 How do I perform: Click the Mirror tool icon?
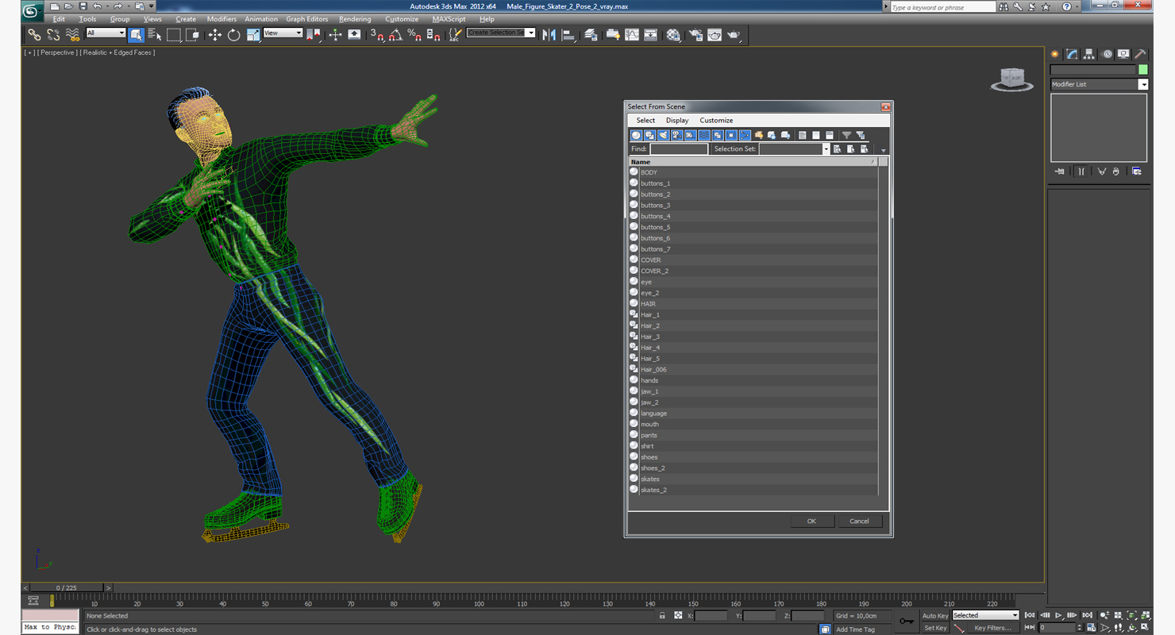click(x=549, y=35)
